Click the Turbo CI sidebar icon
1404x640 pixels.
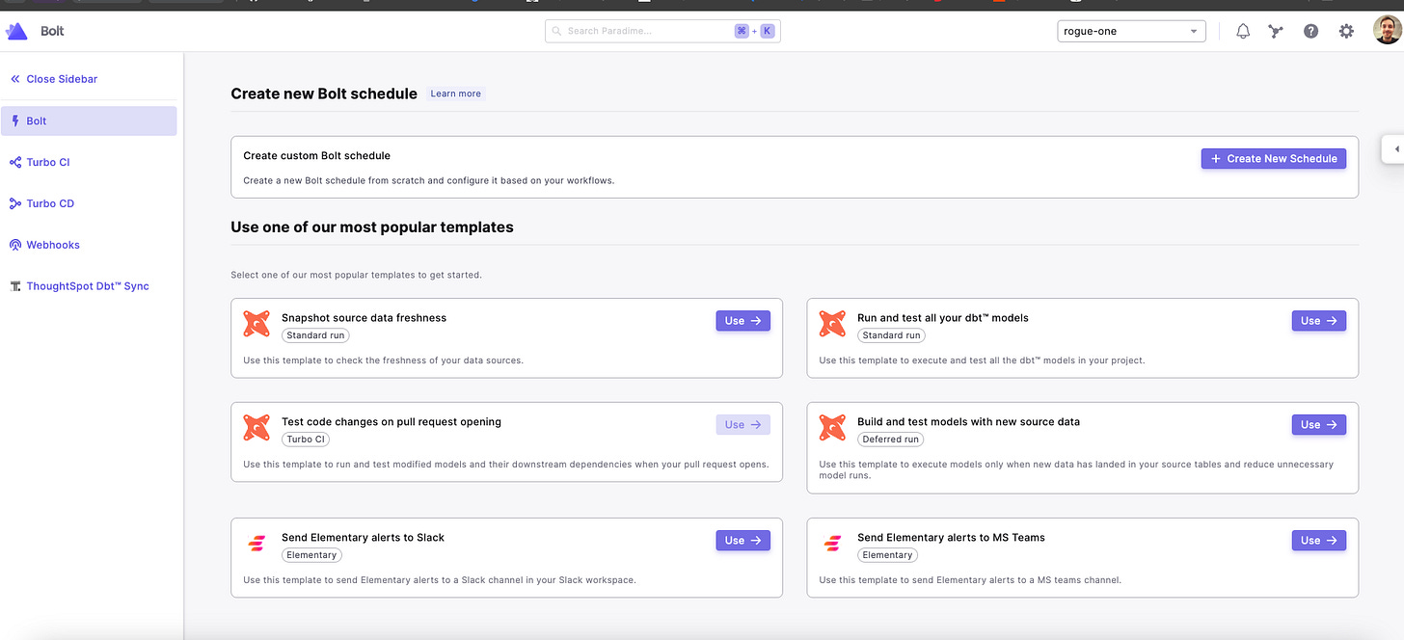(x=14, y=162)
